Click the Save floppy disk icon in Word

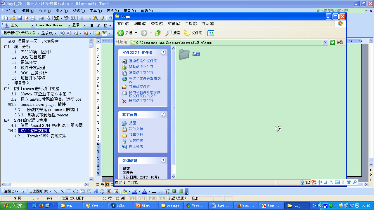click(20, 18)
